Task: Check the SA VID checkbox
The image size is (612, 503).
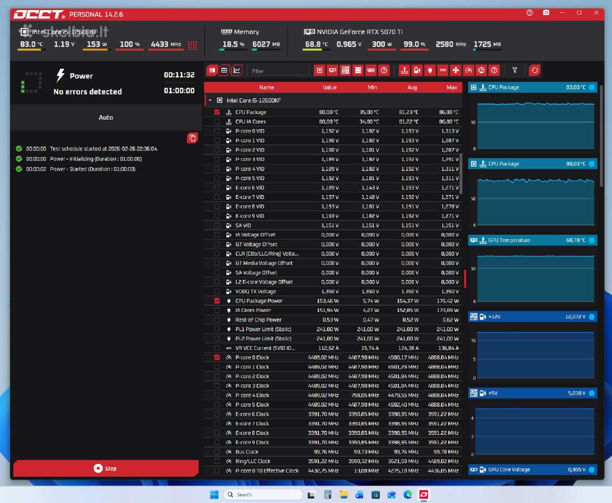Action: 217,225
